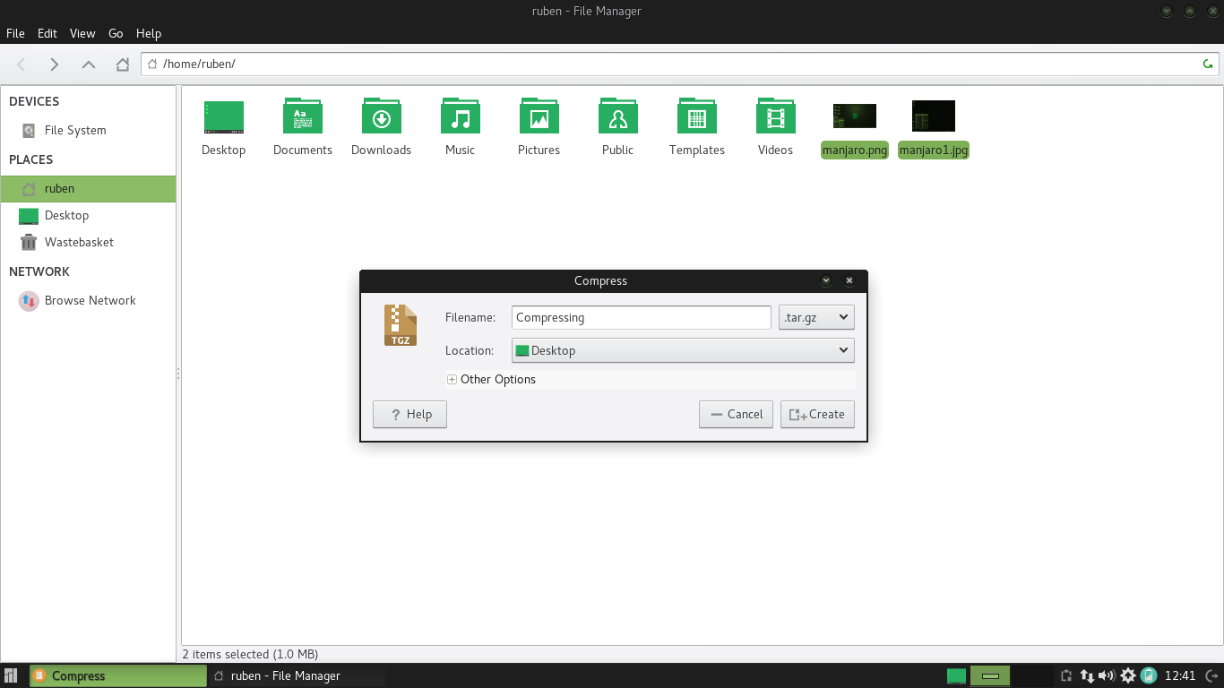
Task: Roll up the Compress dialog using its title-bar arrow
Action: click(x=826, y=280)
